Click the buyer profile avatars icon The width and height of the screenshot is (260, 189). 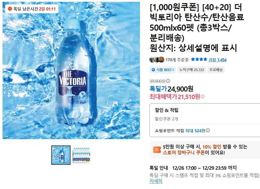(157, 60)
